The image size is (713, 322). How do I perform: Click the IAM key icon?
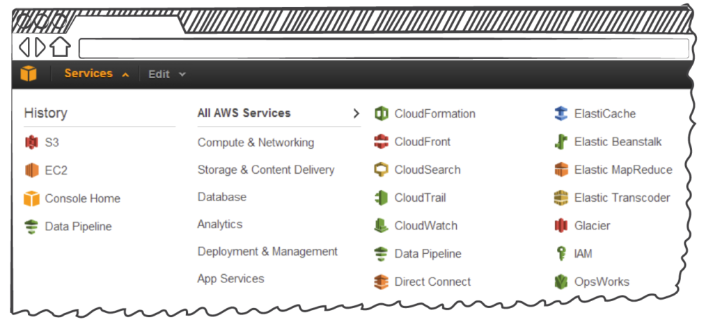click(561, 254)
